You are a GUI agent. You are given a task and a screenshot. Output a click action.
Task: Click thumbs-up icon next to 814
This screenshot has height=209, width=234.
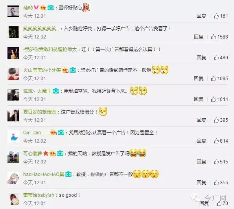pos(216,141)
